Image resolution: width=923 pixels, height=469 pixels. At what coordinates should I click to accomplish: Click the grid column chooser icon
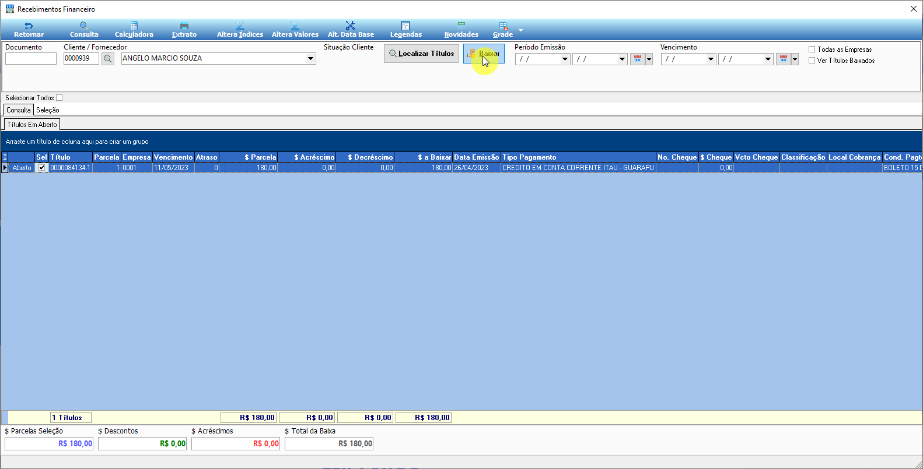5,157
